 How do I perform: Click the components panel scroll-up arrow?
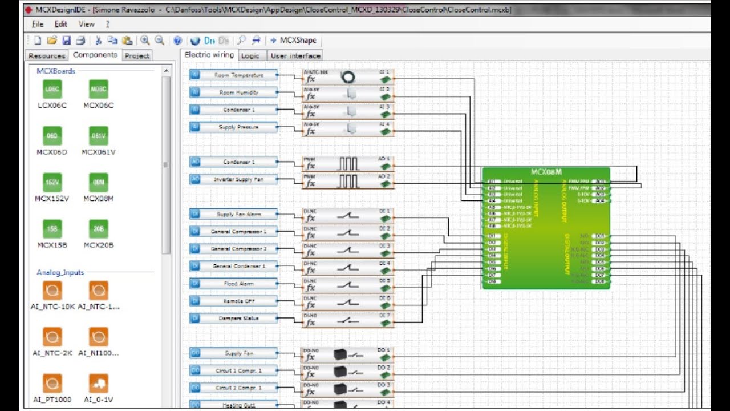[167, 70]
